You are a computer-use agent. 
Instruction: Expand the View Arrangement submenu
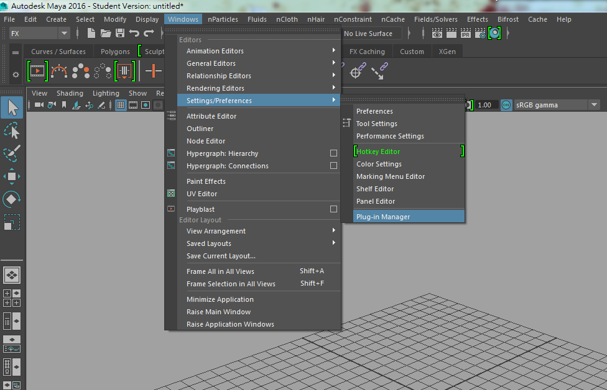[259, 231]
